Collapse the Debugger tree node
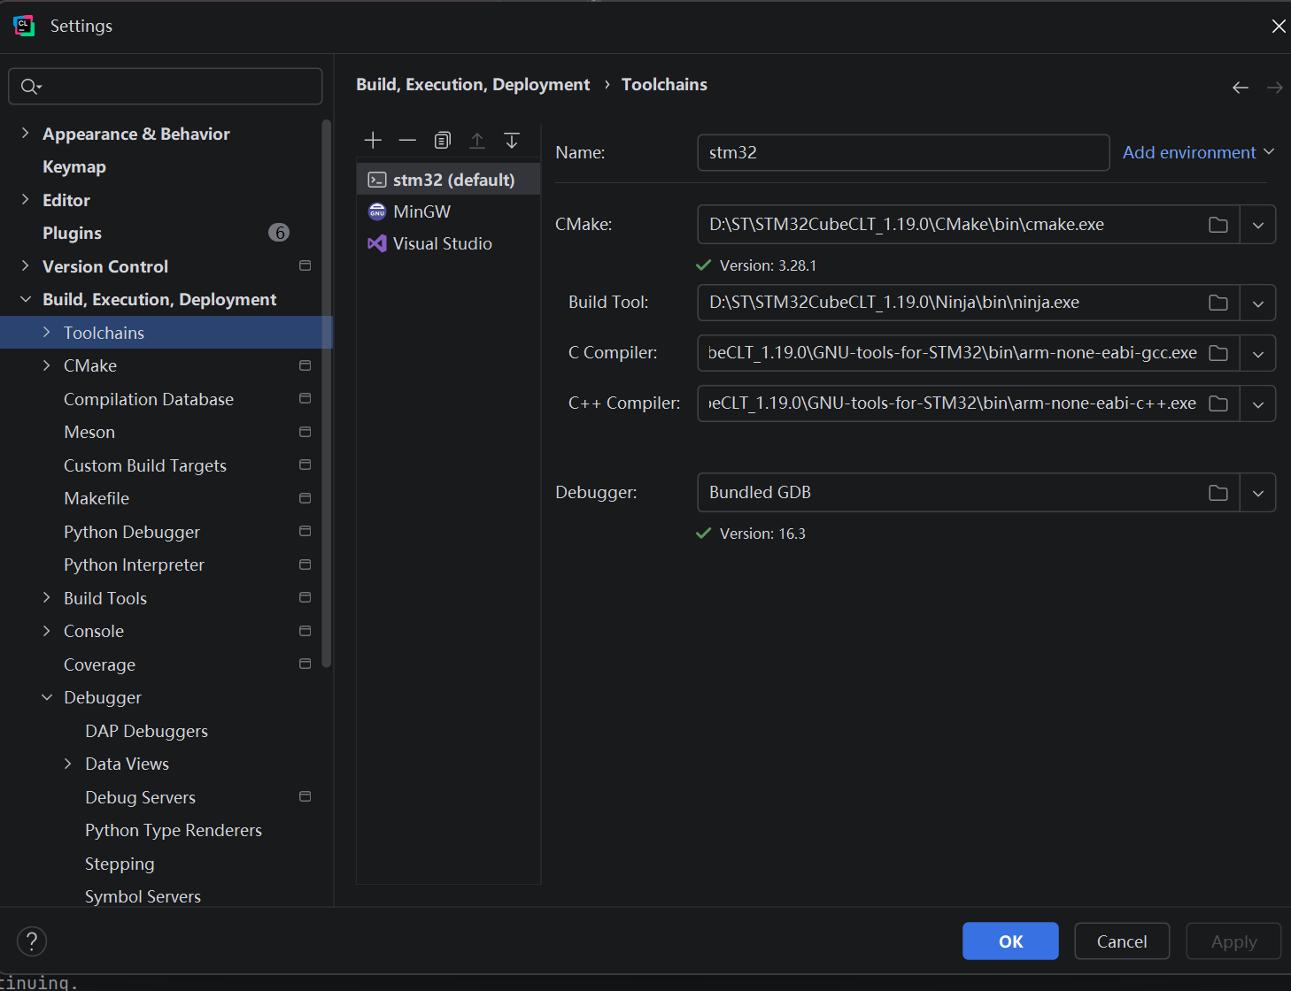The height and width of the screenshot is (991, 1291). coord(47,697)
